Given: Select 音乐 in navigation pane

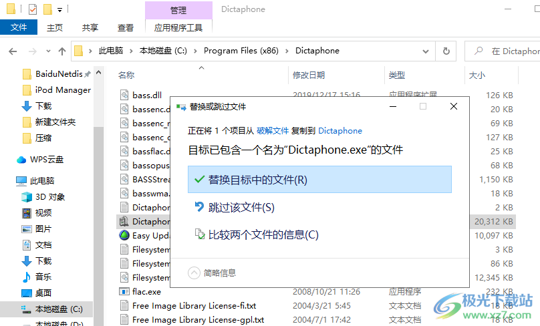Looking at the screenshot, I should (x=37, y=277).
